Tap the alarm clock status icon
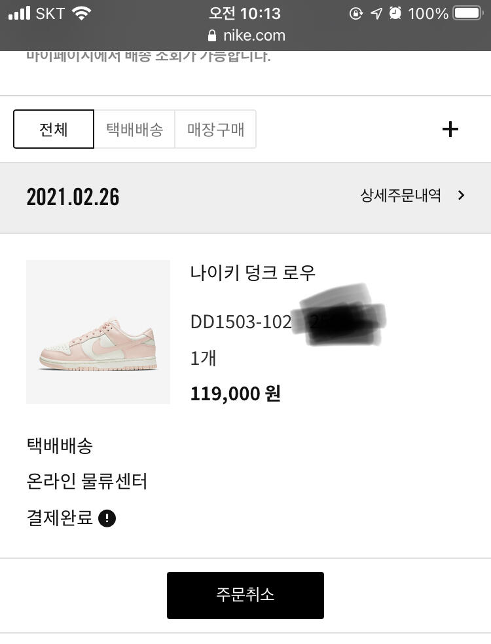The height and width of the screenshot is (644, 491). click(x=395, y=13)
